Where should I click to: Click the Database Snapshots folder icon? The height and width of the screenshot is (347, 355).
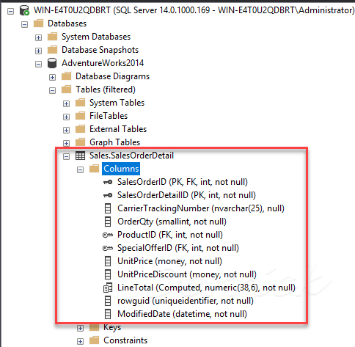pos(52,50)
